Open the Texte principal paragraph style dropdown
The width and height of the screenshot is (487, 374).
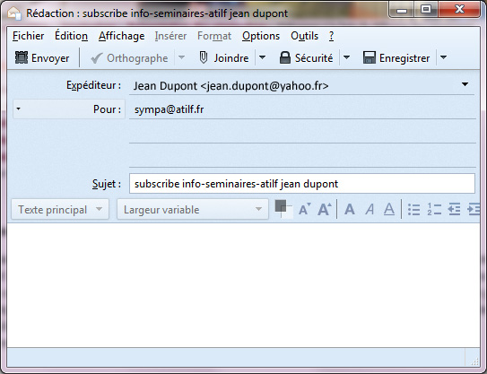60,209
